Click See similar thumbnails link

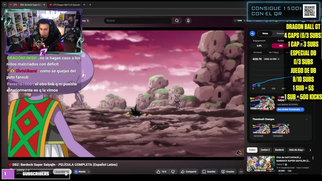[x=290, y=109]
